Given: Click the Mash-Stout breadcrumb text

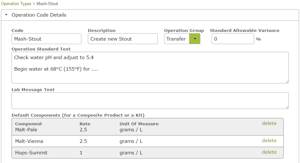Looking at the screenshot, I should pos(47,4).
